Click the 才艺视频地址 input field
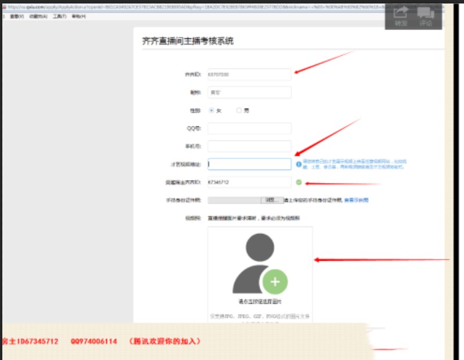 pyautogui.click(x=250, y=164)
